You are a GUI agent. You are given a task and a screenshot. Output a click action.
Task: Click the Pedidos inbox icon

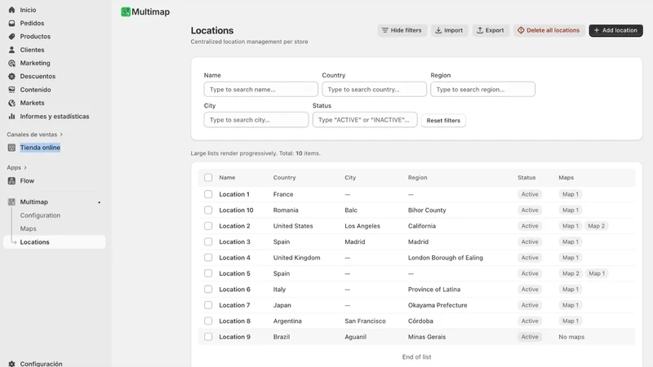tap(11, 23)
